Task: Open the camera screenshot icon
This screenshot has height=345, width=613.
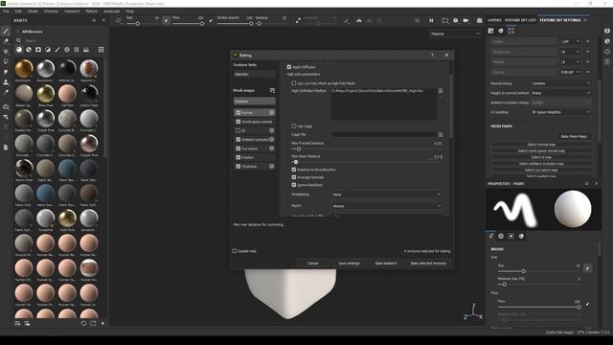Action: (x=479, y=20)
